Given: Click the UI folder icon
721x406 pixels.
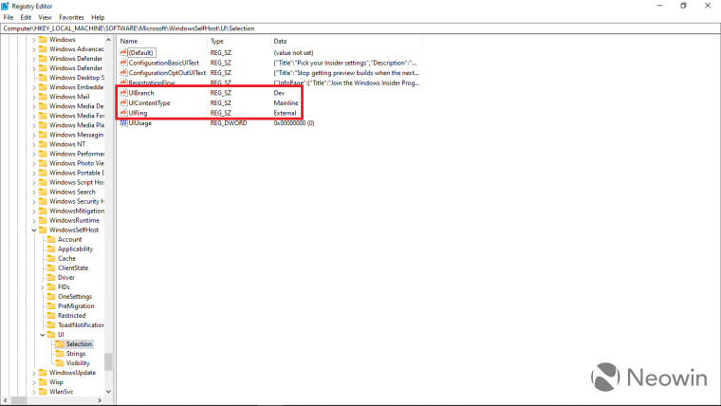Looking at the screenshot, I should click(x=51, y=334).
